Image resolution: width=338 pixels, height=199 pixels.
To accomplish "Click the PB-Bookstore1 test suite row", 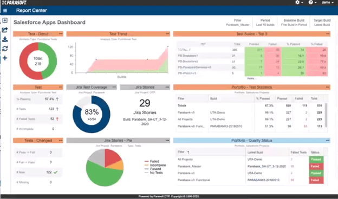I will [252, 56].
